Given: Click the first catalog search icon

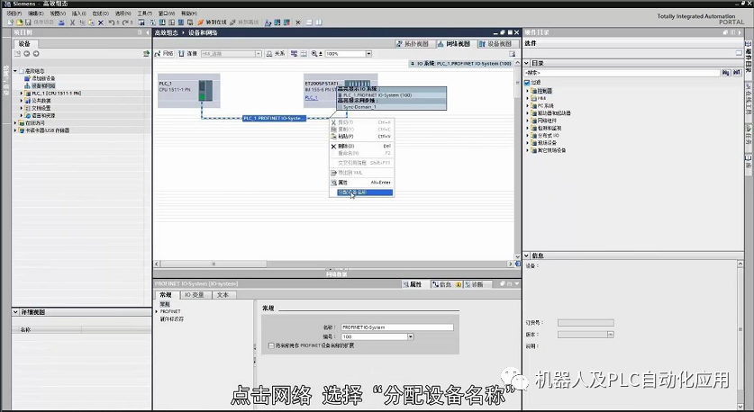Looking at the screenshot, I should [x=726, y=73].
